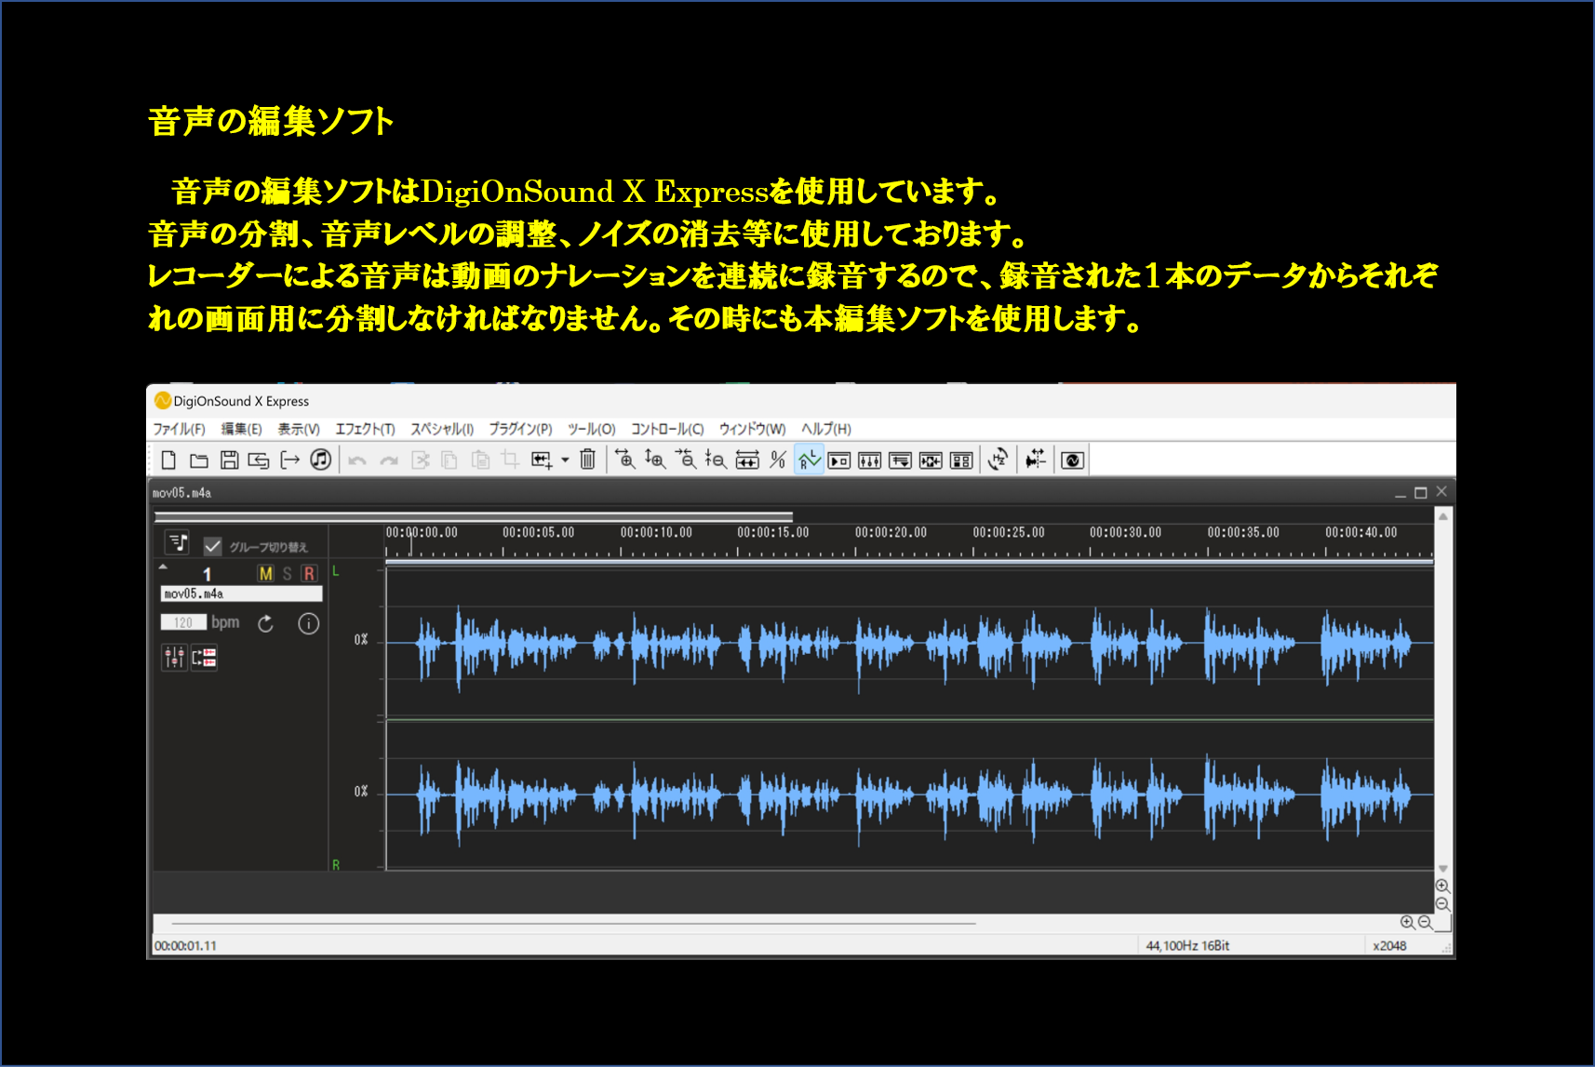The image size is (1595, 1067).
Task: Click the horizontal zoom out magnifier at bottom
Action: (x=1426, y=922)
